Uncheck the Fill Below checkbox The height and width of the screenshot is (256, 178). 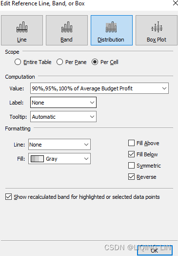(131, 154)
